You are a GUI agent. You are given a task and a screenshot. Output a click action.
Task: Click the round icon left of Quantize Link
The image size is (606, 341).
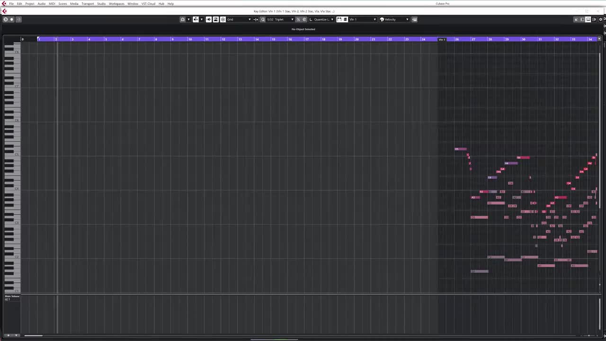pos(304,19)
